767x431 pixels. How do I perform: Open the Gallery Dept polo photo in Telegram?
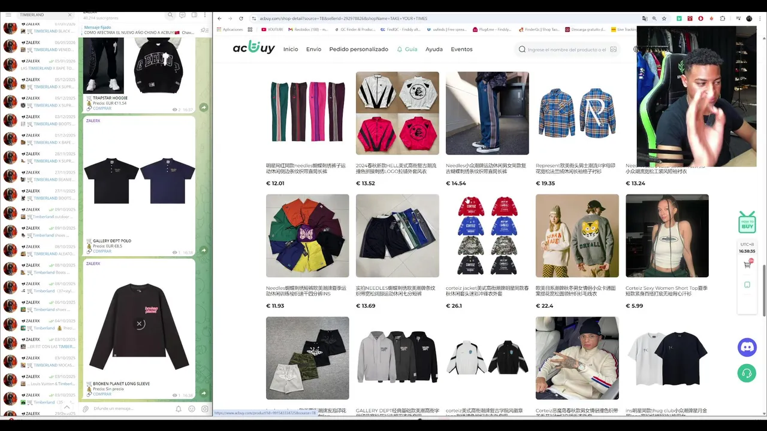139,180
